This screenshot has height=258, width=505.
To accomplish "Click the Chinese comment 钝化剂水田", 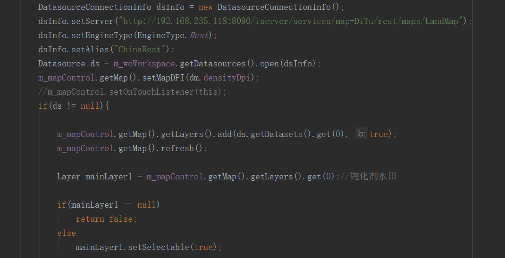I will point(373,177).
